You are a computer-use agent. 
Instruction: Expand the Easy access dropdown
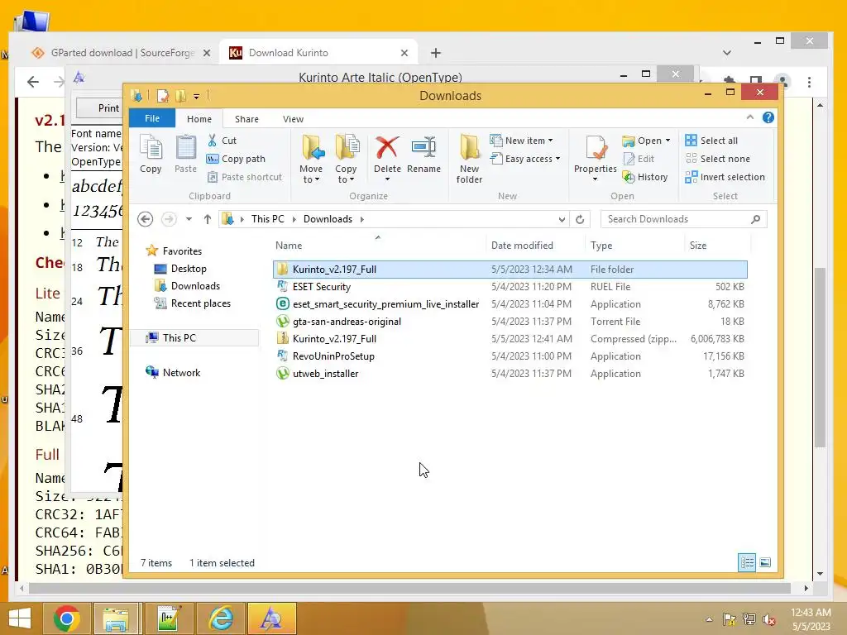[525, 159]
